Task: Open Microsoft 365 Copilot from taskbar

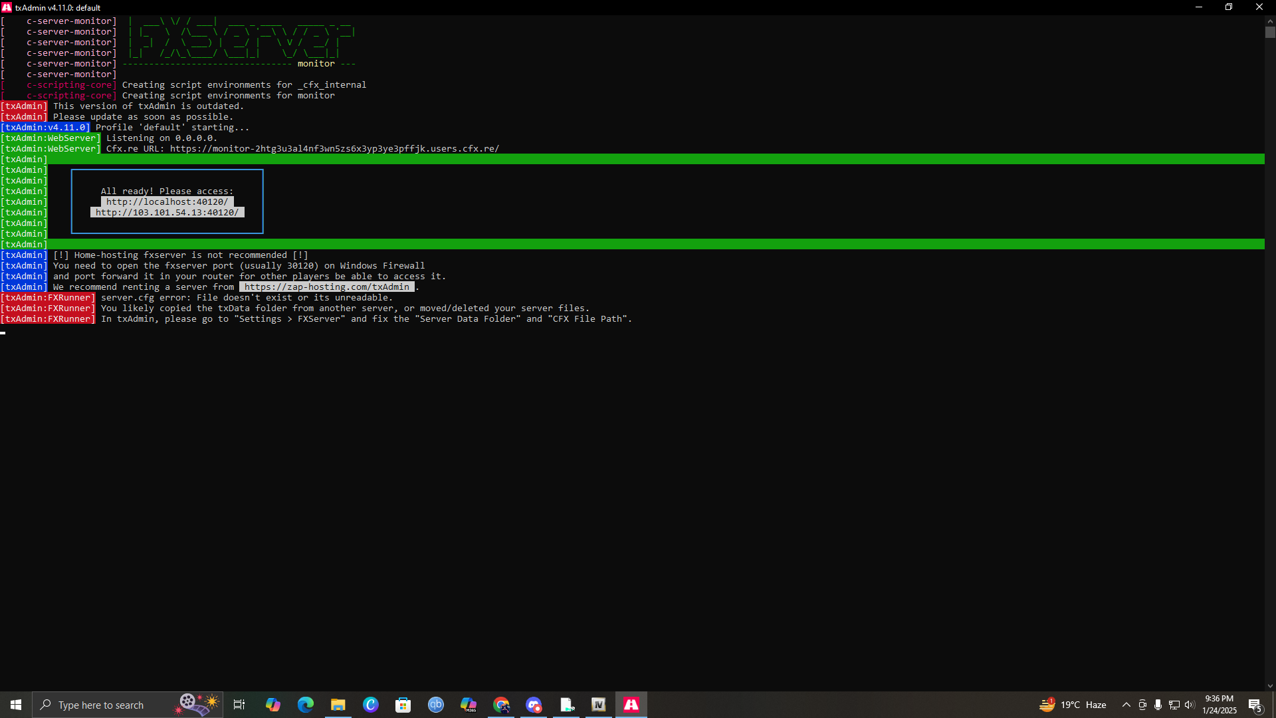Action: (469, 705)
